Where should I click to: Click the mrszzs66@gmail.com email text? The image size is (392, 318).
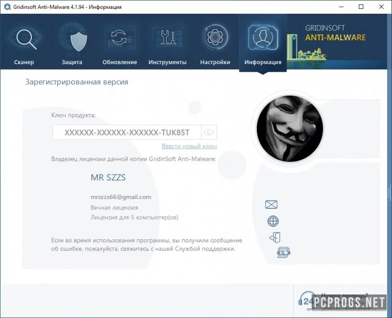(121, 197)
